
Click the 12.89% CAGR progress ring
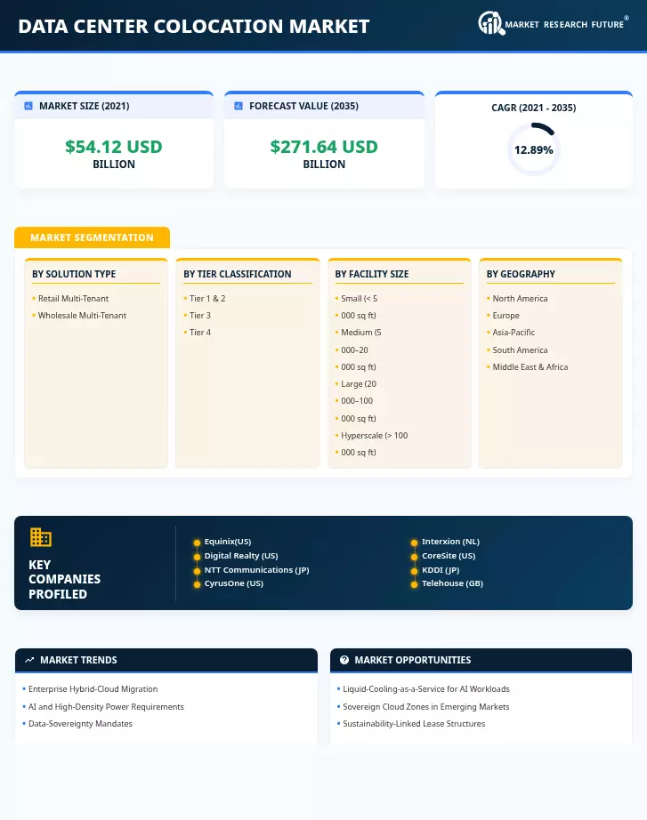tap(533, 149)
